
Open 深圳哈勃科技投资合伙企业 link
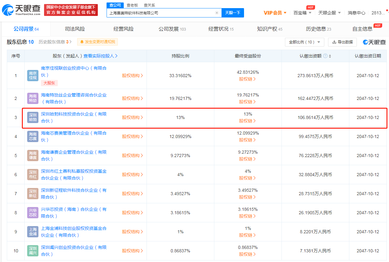[74, 117]
